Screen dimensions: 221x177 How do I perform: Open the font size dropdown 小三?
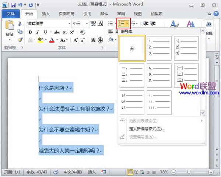87,24
